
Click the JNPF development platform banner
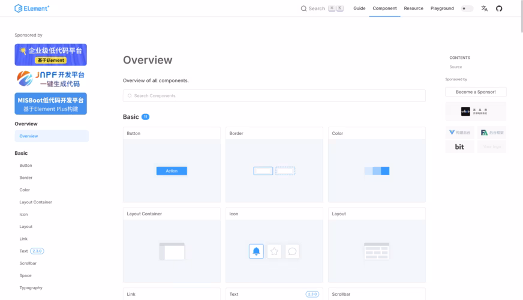click(51, 79)
